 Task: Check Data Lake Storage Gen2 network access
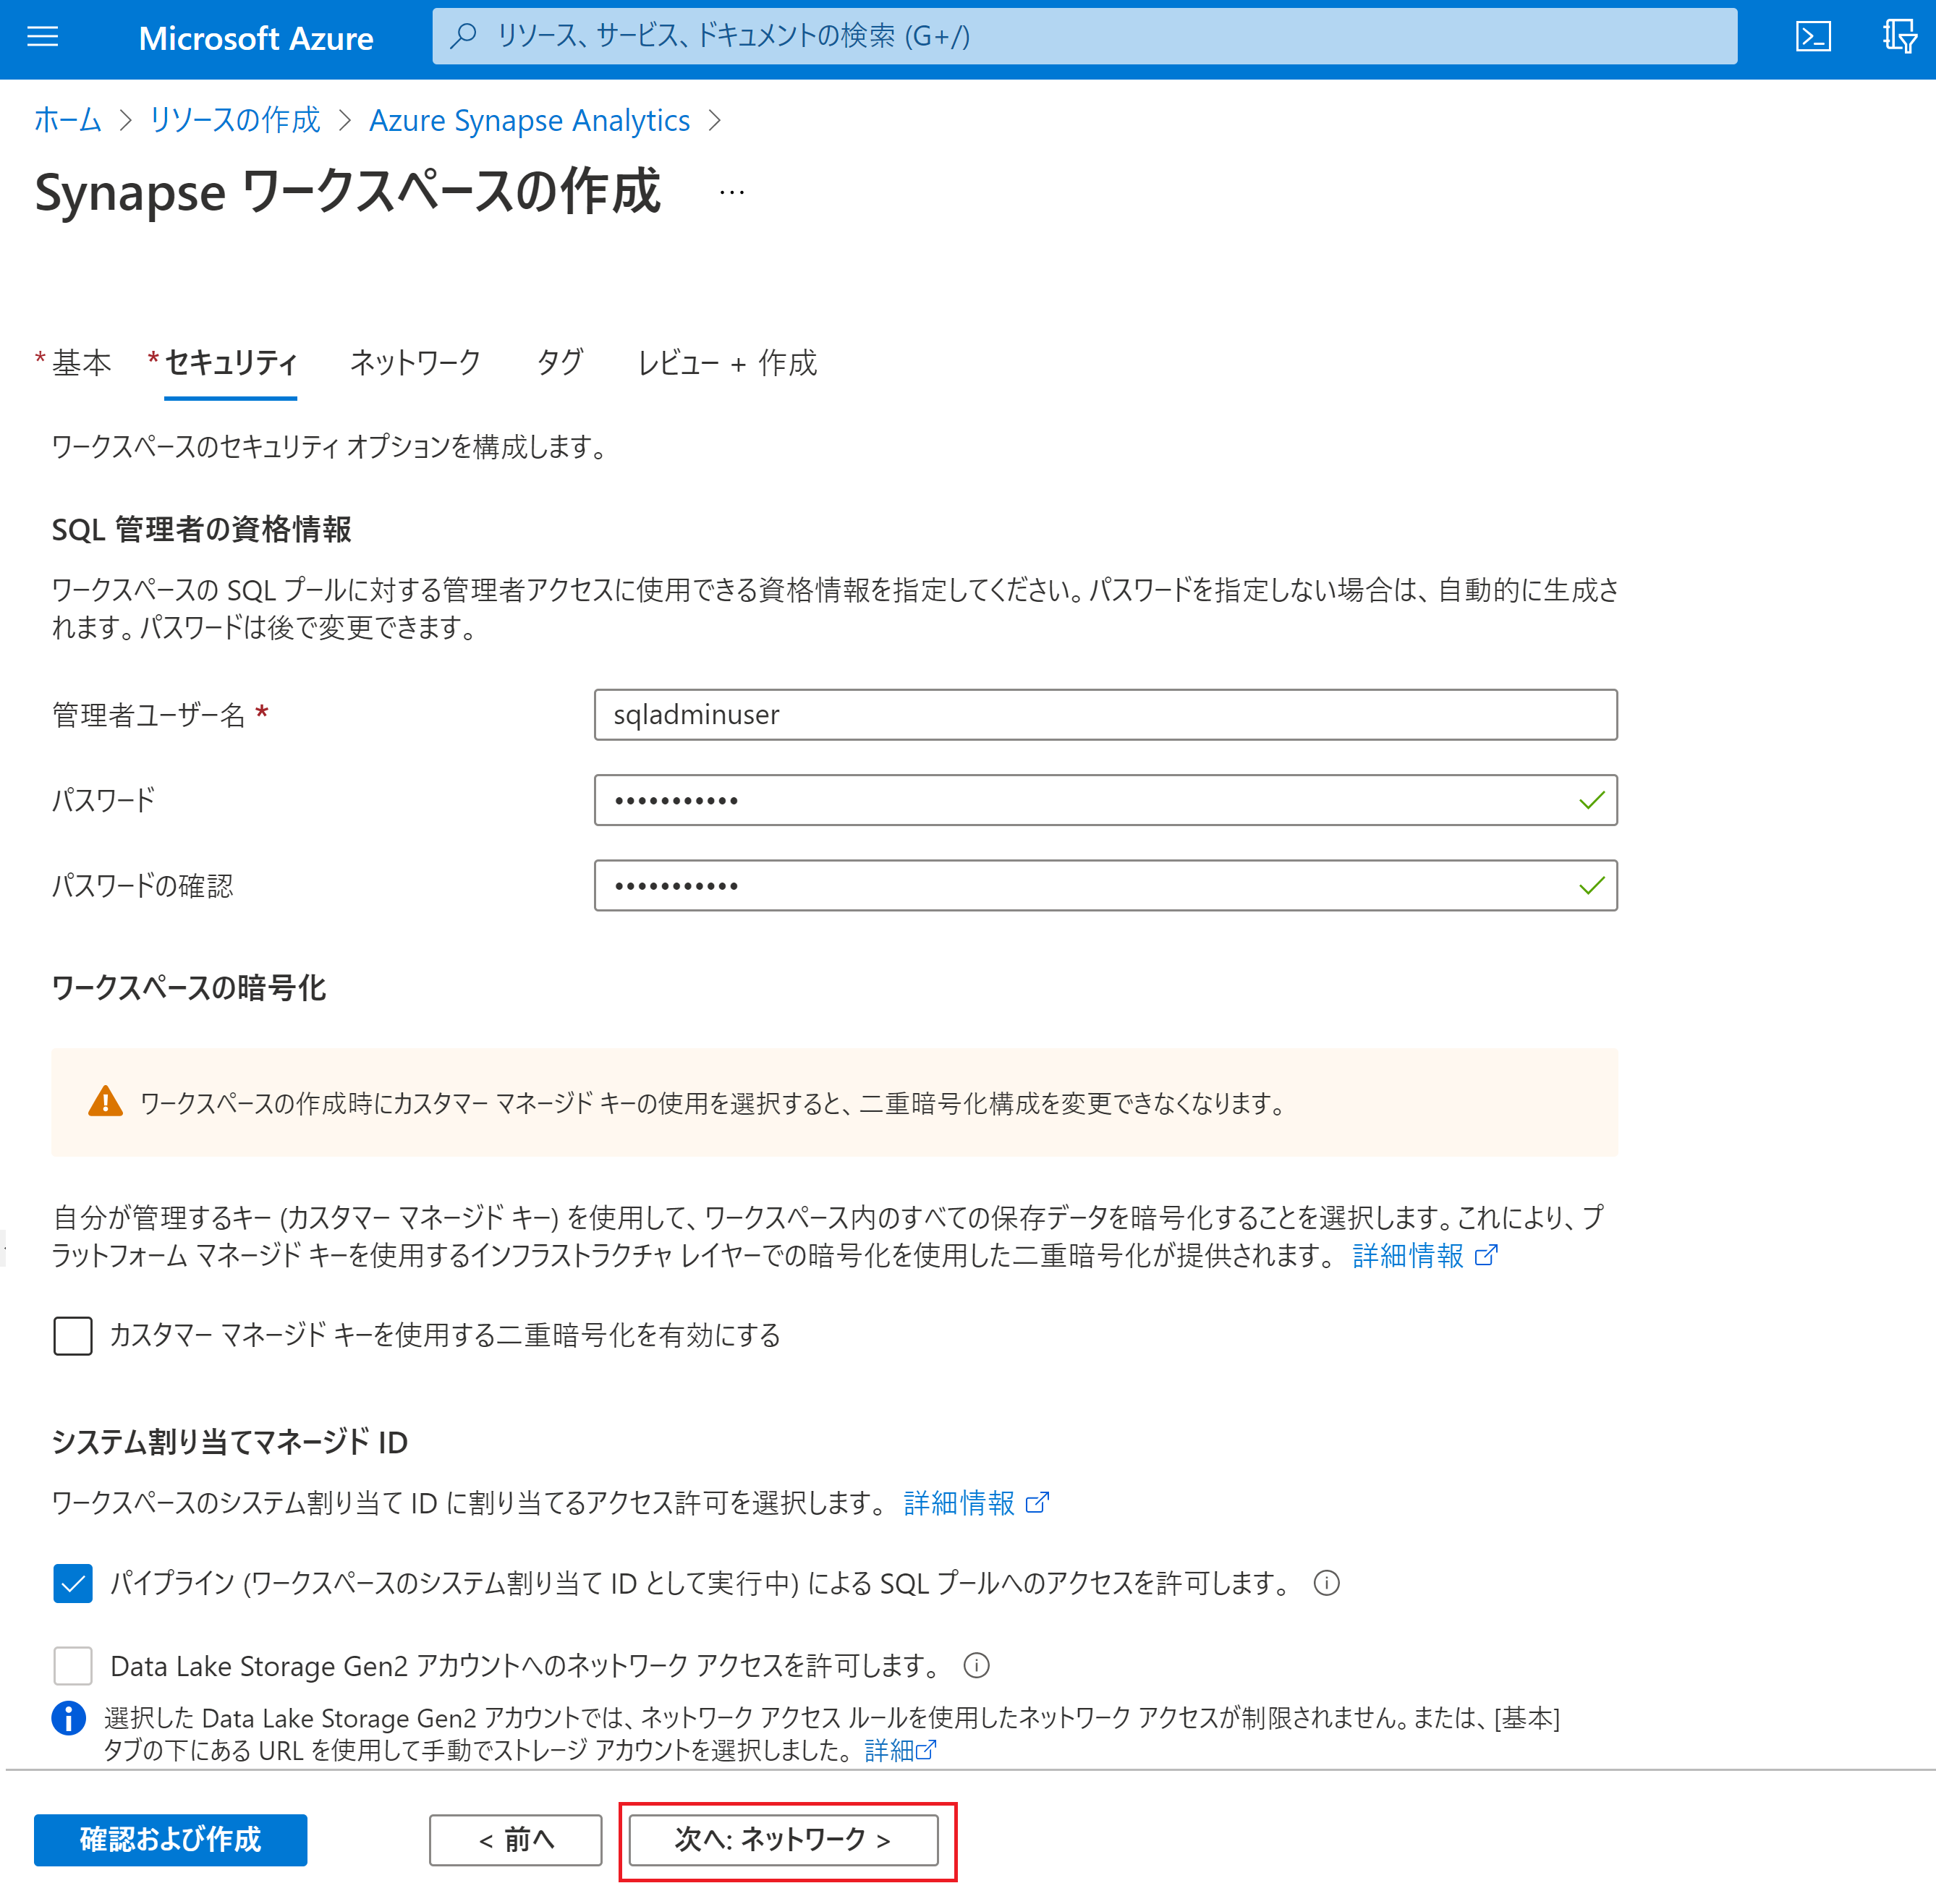(73, 1665)
